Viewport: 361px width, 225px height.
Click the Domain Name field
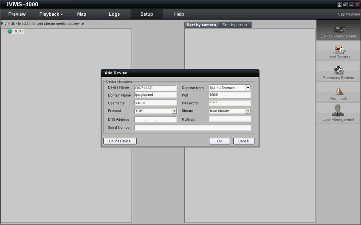155,95
